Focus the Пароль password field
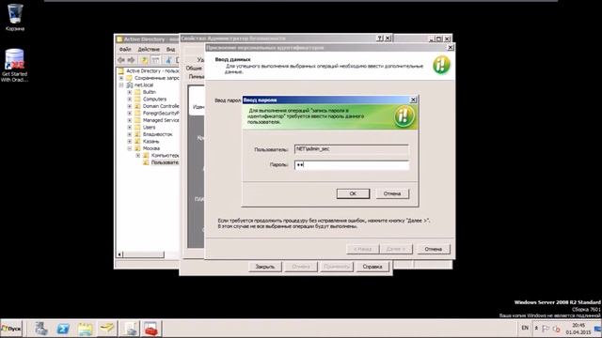Image resolution: width=602 pixels, height=338 pixels. pos(351,165)
